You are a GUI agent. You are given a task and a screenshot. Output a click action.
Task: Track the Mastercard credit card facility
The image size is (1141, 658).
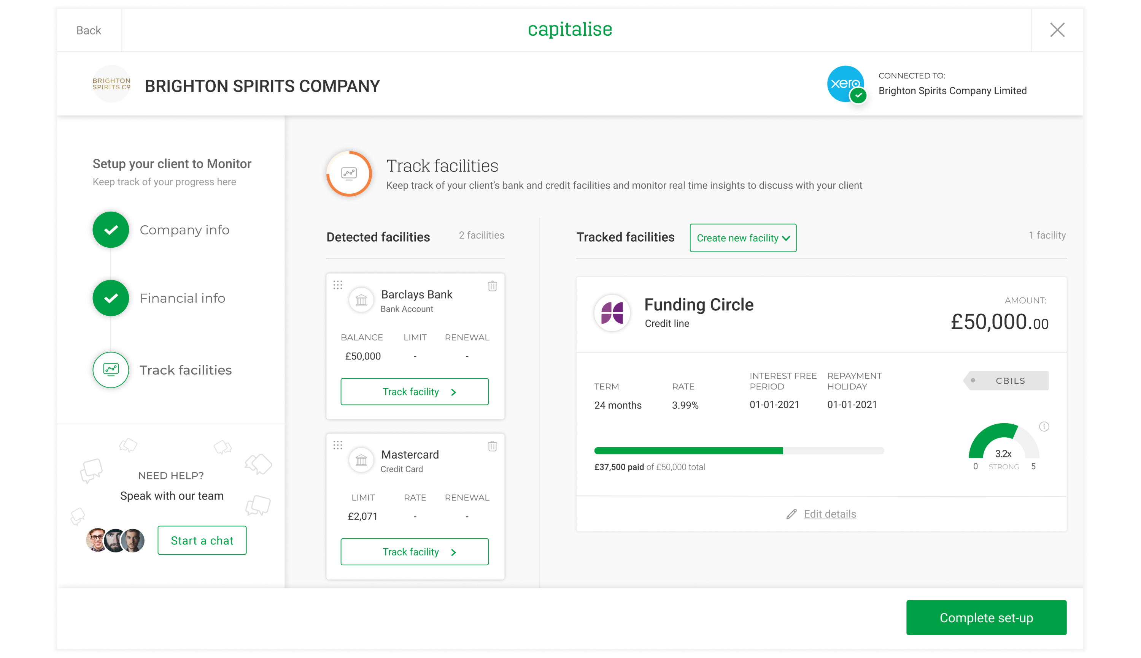click(x=415, y=552)
